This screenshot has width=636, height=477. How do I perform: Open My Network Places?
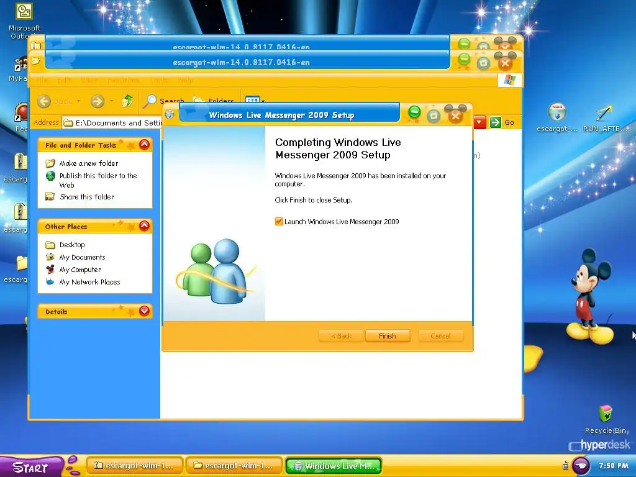click(89, 282)
